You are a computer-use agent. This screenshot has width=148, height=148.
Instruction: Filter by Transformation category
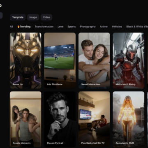click(x=44, y=27)
